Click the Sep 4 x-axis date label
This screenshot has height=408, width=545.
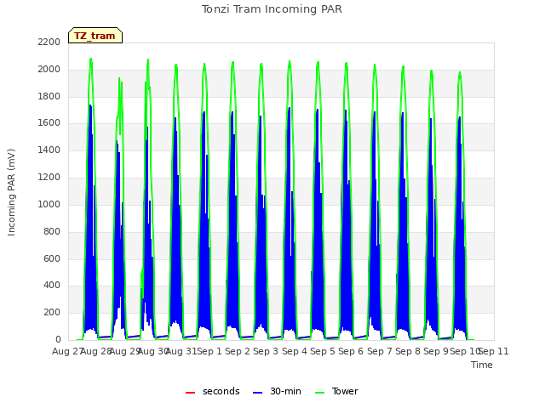tap(295, 351)
